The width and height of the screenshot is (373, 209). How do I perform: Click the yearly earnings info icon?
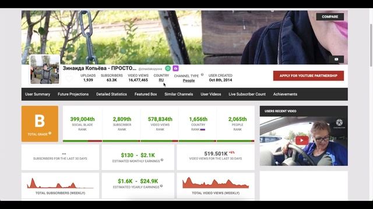pyautogui.click(x=161, y=186)
